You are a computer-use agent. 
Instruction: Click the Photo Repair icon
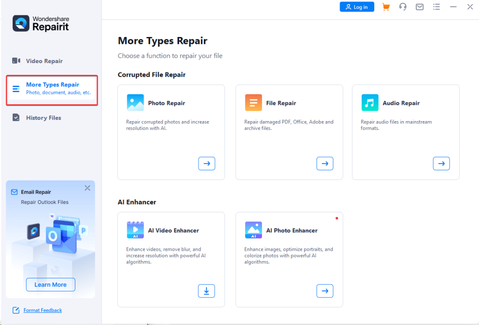click(x=135, y=103)
